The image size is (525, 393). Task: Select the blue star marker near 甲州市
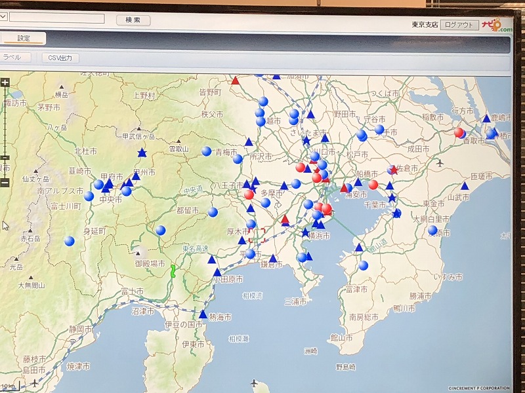pos(142,153)
